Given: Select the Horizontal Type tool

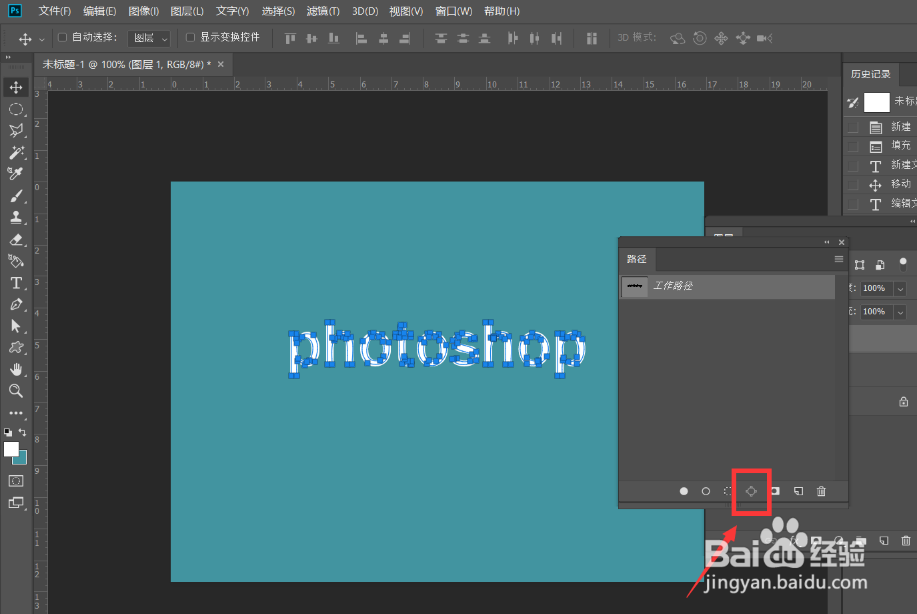Looking at the screenshot, I should point(16,283).
